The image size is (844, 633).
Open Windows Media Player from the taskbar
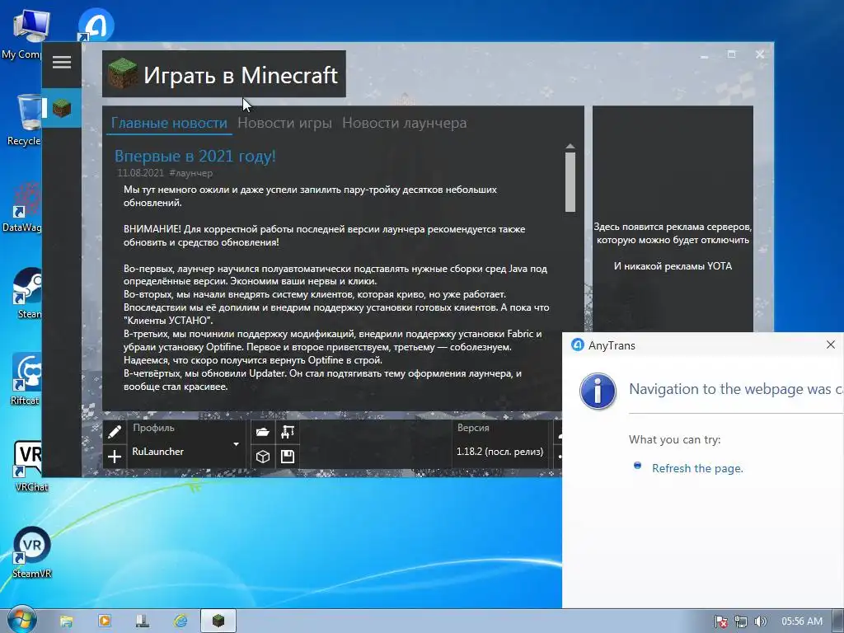[x=105, y=621]
